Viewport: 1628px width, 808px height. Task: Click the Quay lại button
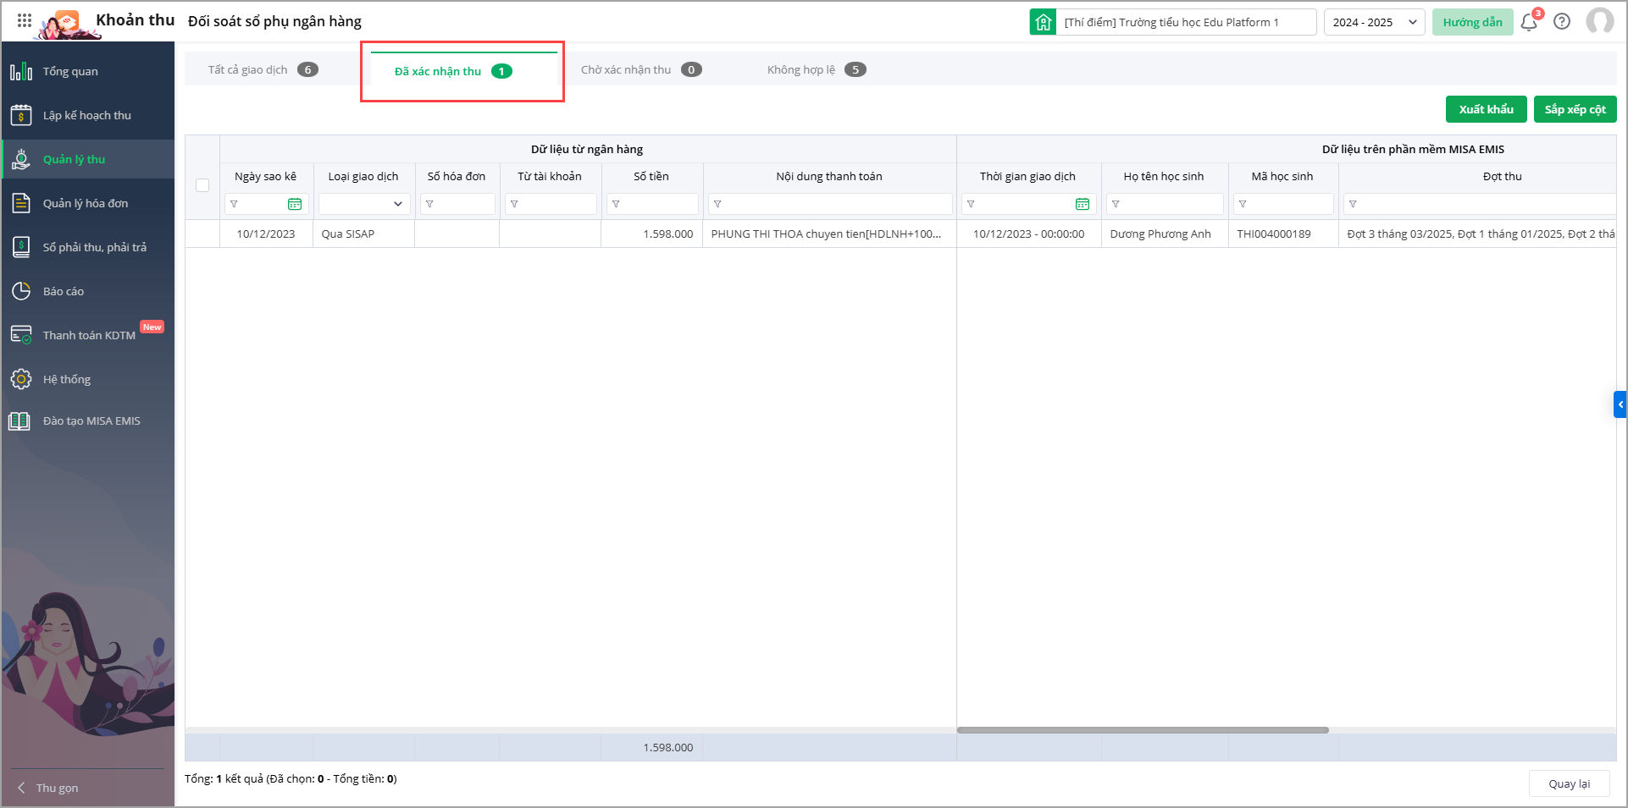point(1569,783)
